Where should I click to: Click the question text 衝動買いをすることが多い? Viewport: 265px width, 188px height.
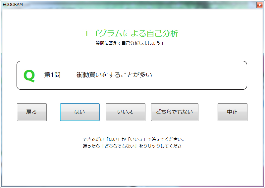click(x=114, y=75)
